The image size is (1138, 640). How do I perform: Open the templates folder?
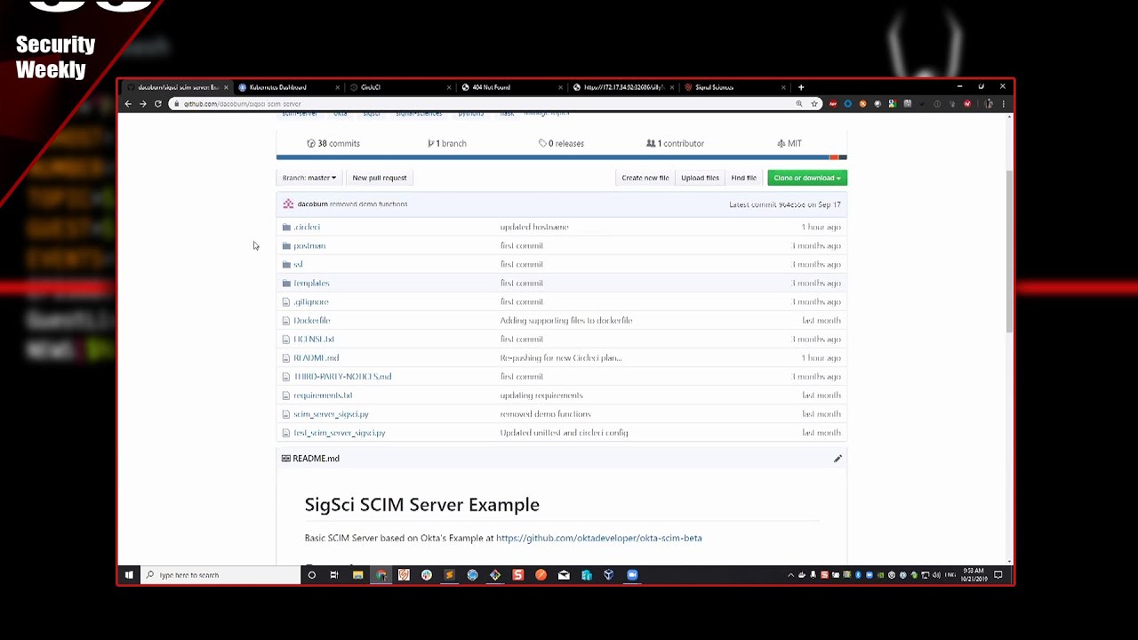[x=311, y=283]
